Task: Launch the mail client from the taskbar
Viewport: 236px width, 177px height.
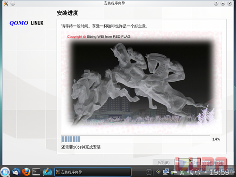Action: pyautogui.click(x=16, y=172)
